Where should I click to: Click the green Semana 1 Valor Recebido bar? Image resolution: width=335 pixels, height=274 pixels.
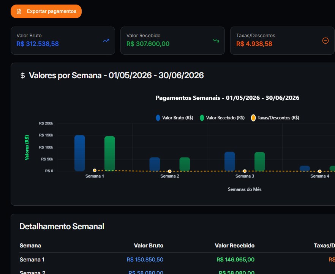(x=110, y=153)
